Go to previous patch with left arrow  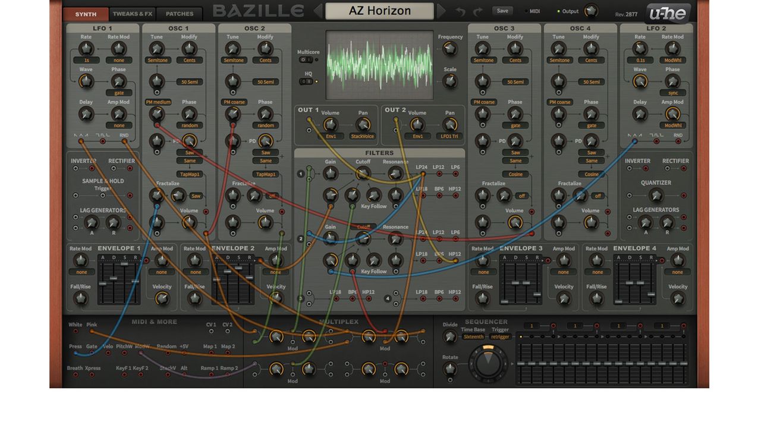317,11
